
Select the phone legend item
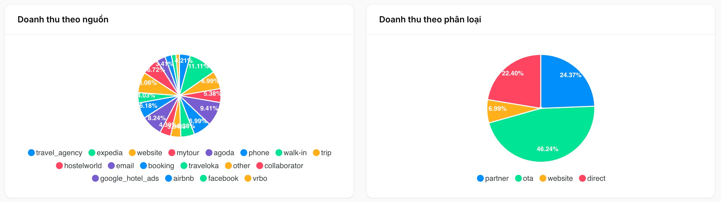[255, 153]
